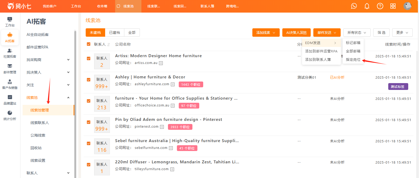Select AI拓客 sidebar icon
Screen dimensions: 419x178
tap(10, 38)
